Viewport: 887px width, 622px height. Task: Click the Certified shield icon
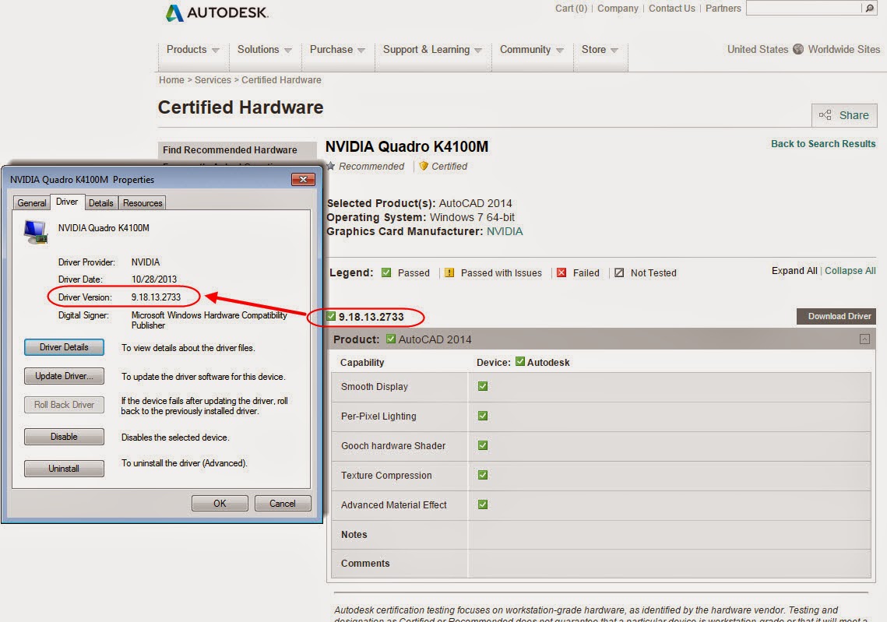click(x=423, y=167)
